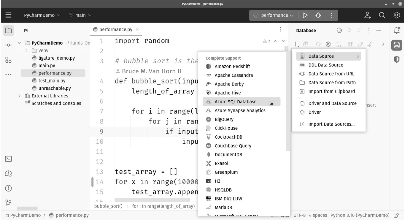405x220 pixels.
Task: Open the main hamburger menu
Action: pos(8,15)
